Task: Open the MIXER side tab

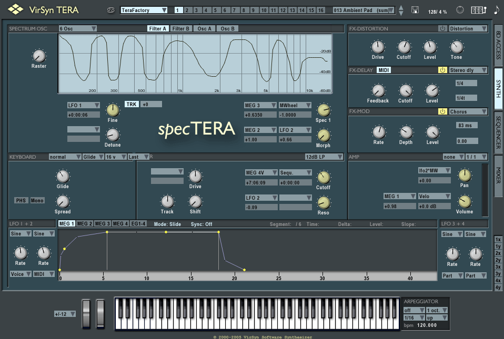Action: (499, 175)
